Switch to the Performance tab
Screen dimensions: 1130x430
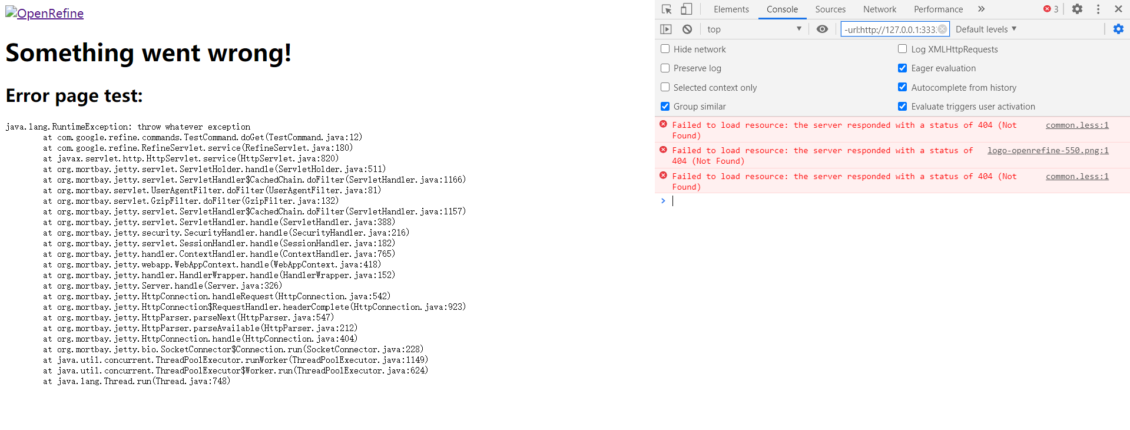(938, 9)
